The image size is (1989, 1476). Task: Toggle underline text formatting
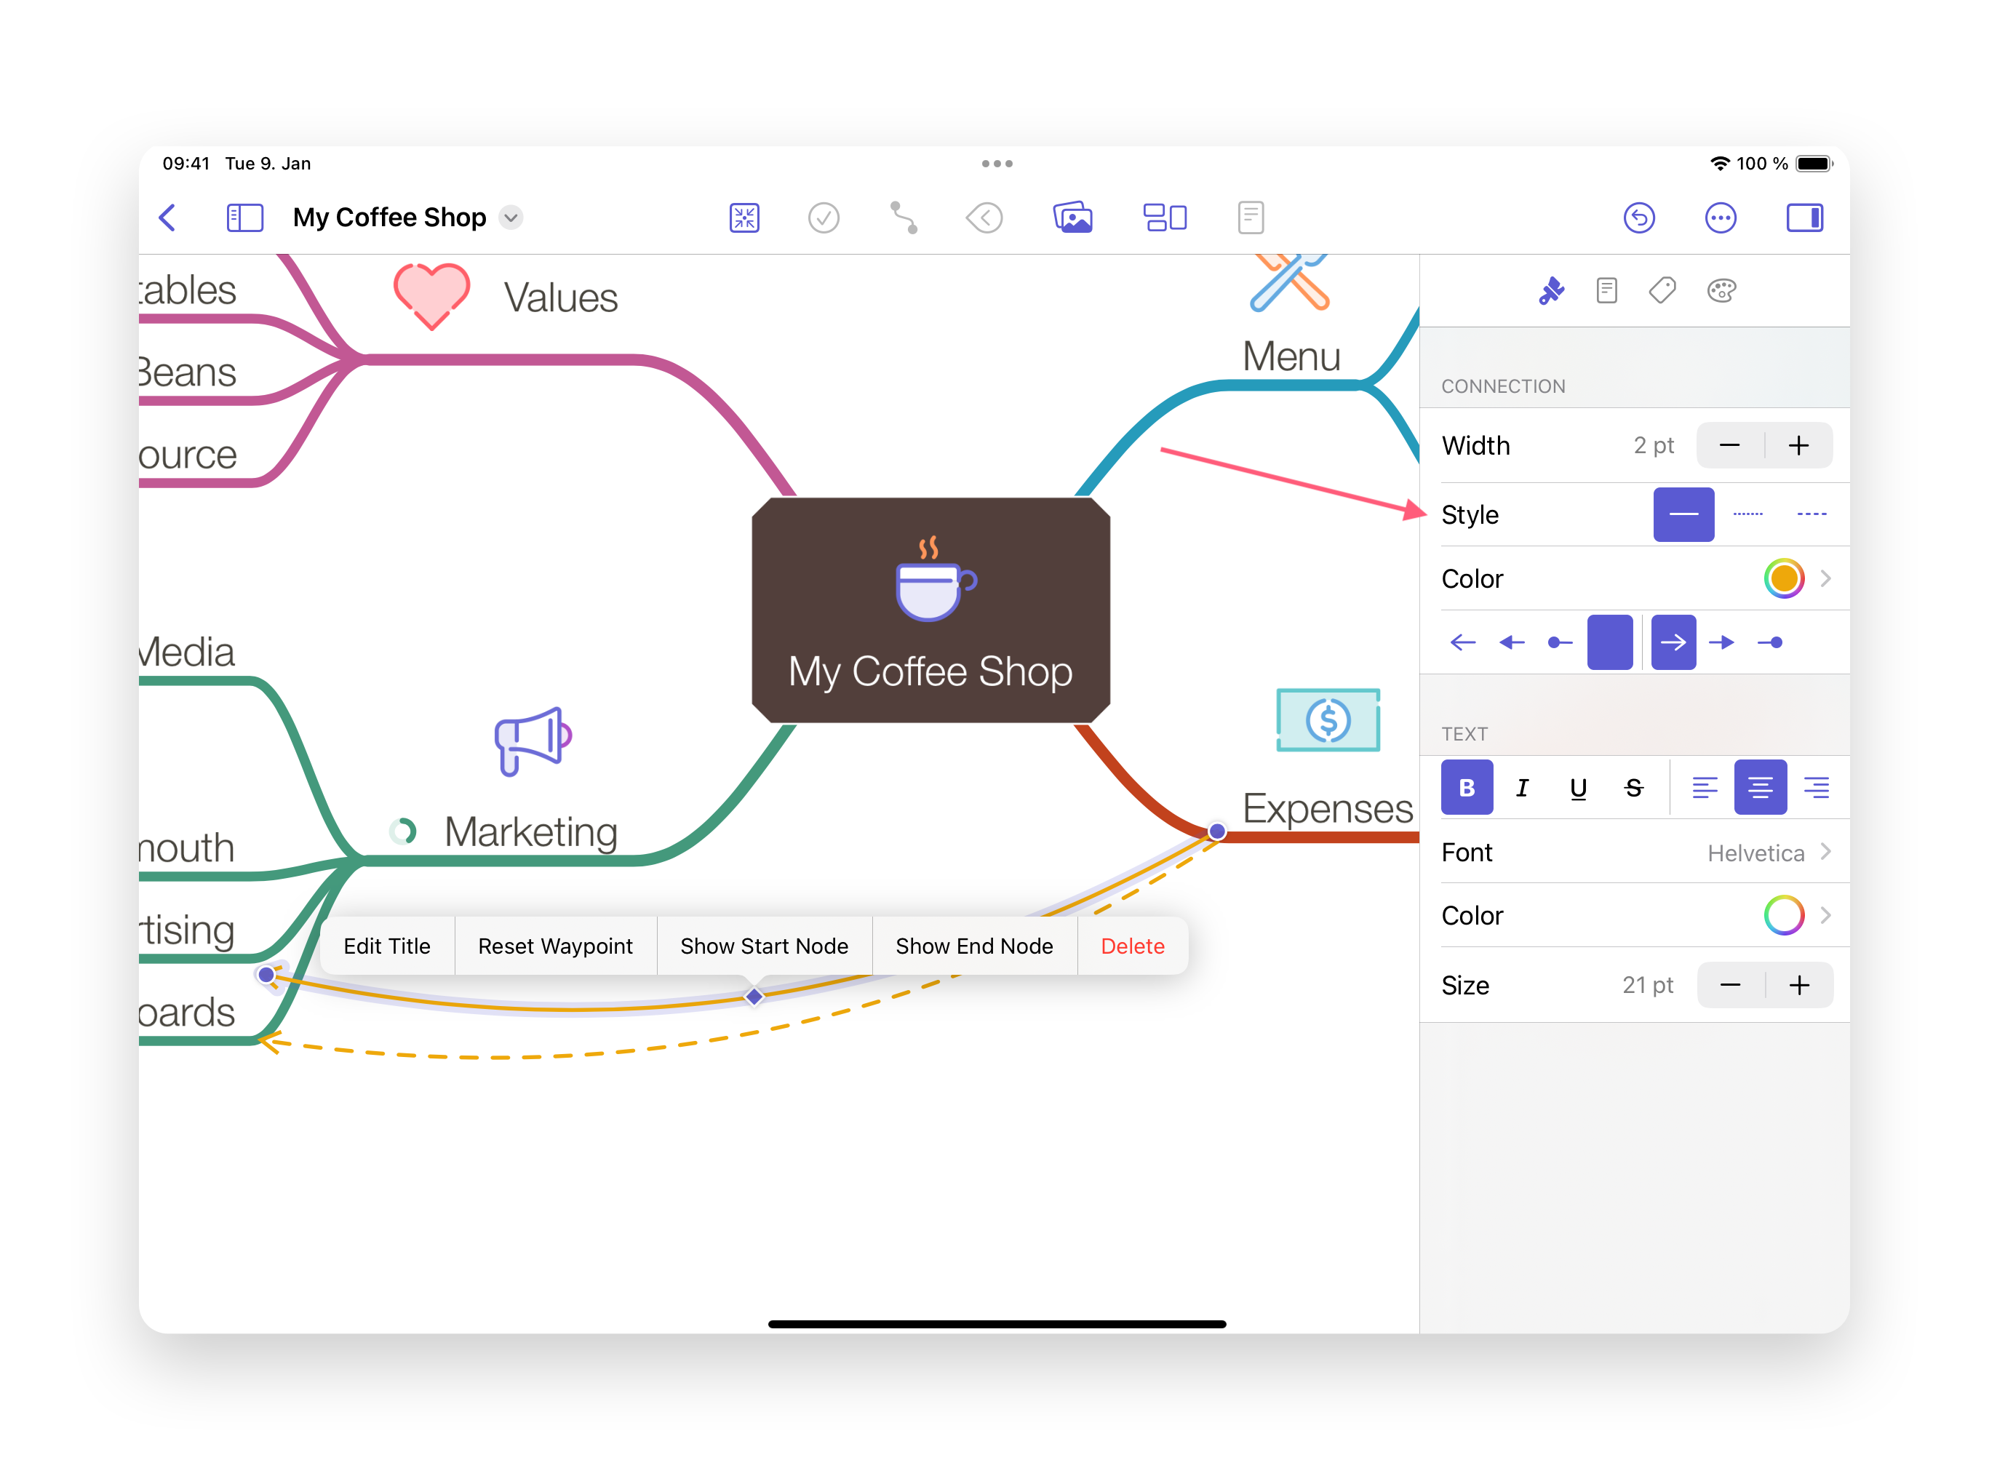(1578, 787)
